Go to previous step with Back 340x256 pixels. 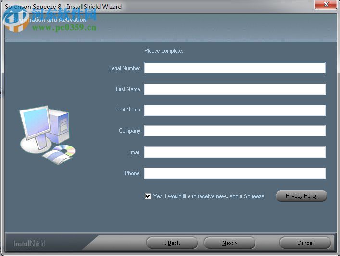(172, 243)
